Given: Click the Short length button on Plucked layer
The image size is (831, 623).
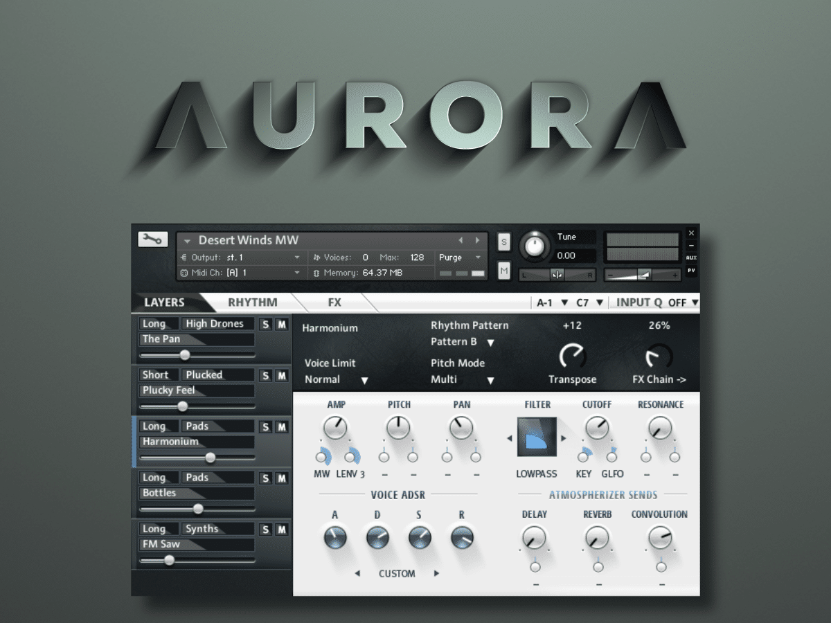Looking at the screenshot, I should (159, 374).
